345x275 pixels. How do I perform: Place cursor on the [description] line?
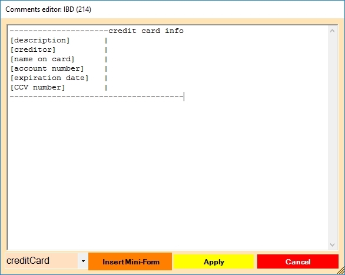point(40,40)
